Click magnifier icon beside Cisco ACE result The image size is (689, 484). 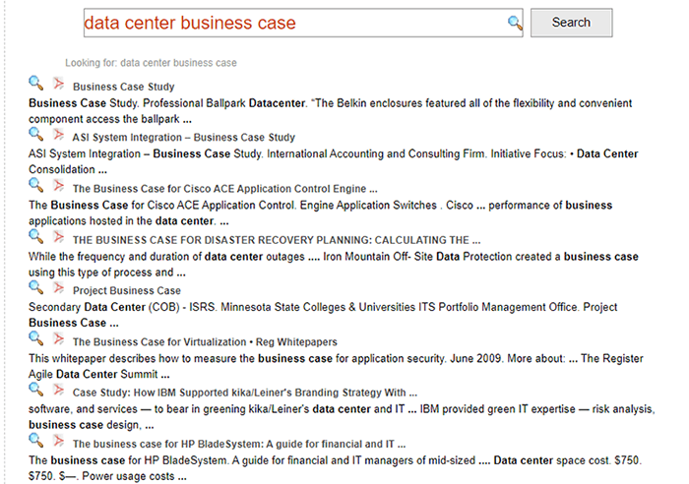click(36, 185)
